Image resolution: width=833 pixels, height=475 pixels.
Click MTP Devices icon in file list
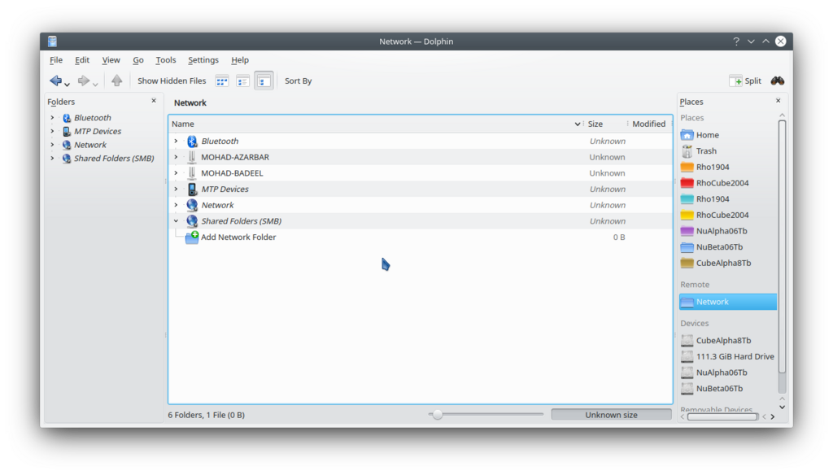[192, 189]
